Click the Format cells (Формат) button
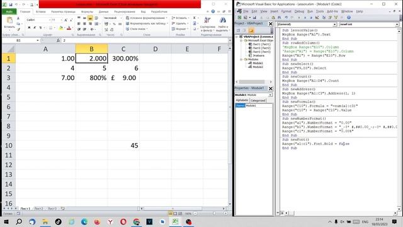This screenshot has height=227, width=403. coord(179,29)
